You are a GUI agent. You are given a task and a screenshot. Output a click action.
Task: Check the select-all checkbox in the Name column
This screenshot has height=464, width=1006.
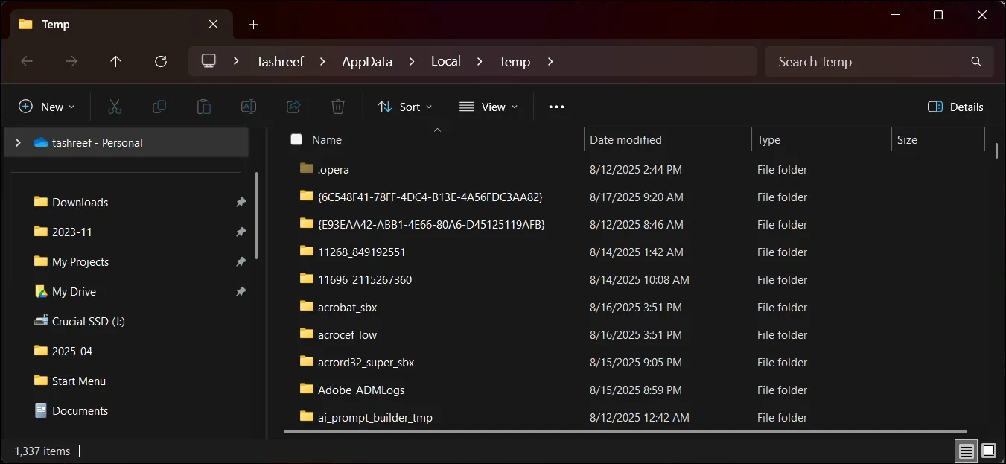coord(296,139)
